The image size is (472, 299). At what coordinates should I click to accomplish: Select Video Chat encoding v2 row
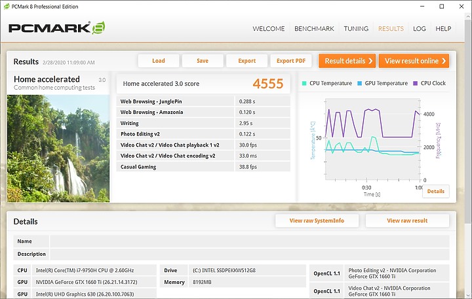point(203,156)
